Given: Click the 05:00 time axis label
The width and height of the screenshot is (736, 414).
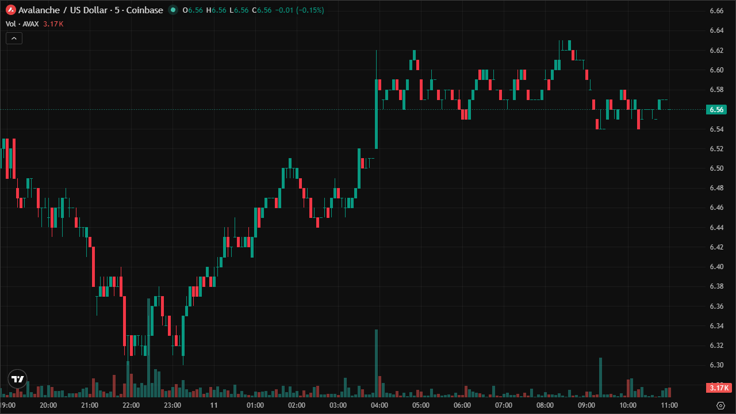Looking at the screenshot, I should pos(421,405).
